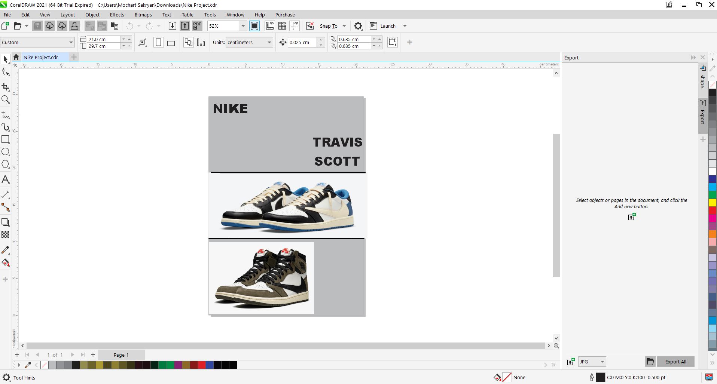Click the vertical scrollbar thumb
Image resolution: width=717 pixels, height=384 pixels.
click(556, 205)
